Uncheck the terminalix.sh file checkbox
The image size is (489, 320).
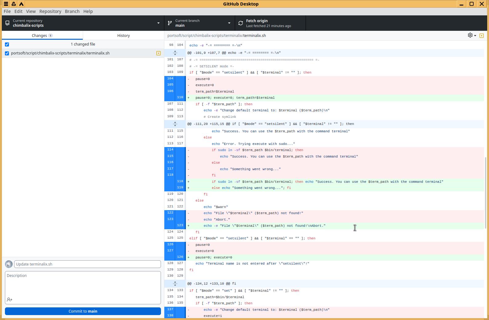tap(7, 53)
